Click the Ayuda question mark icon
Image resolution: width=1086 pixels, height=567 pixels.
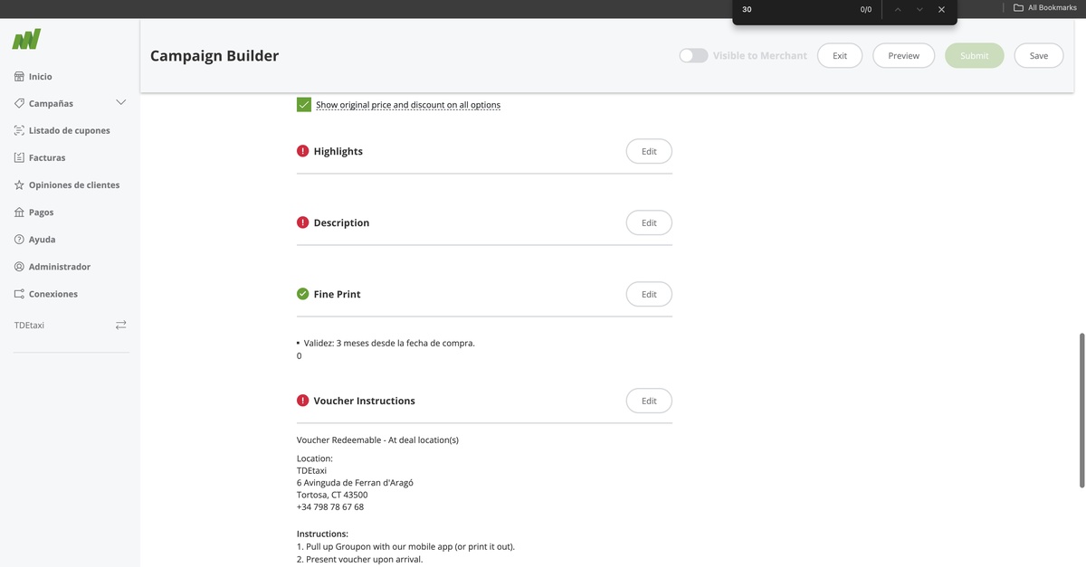point(19,240)
